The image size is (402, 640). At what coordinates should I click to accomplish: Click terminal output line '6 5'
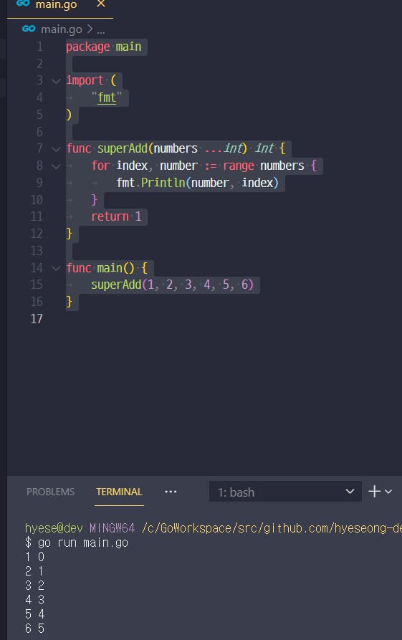tap(34, 629)
